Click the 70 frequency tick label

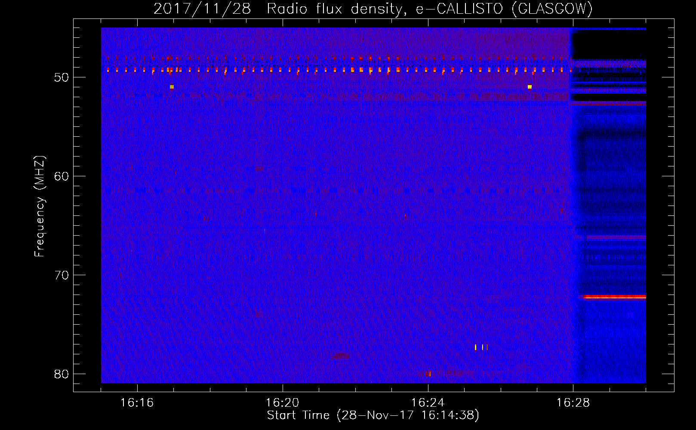[x=62, y=275]
